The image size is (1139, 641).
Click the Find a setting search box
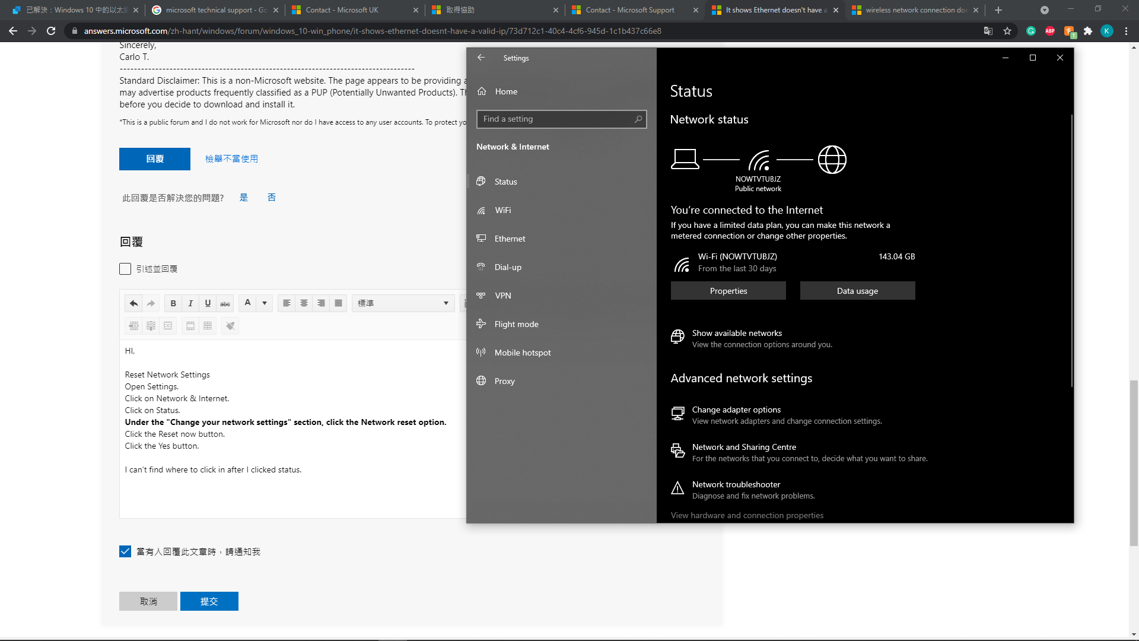[x=558, y=119]
